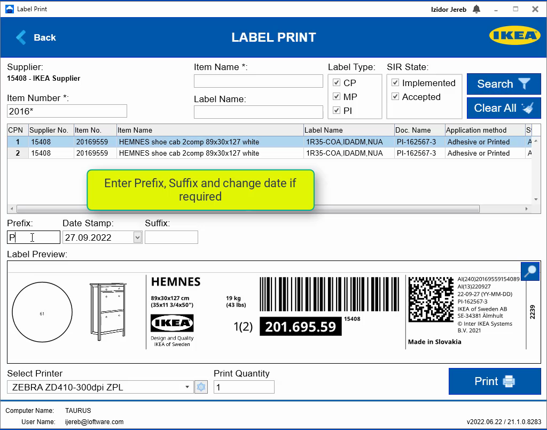Toggle the CP label type checkbox
The height and width of the screenshot is (430, 547).
coord(337,82)
